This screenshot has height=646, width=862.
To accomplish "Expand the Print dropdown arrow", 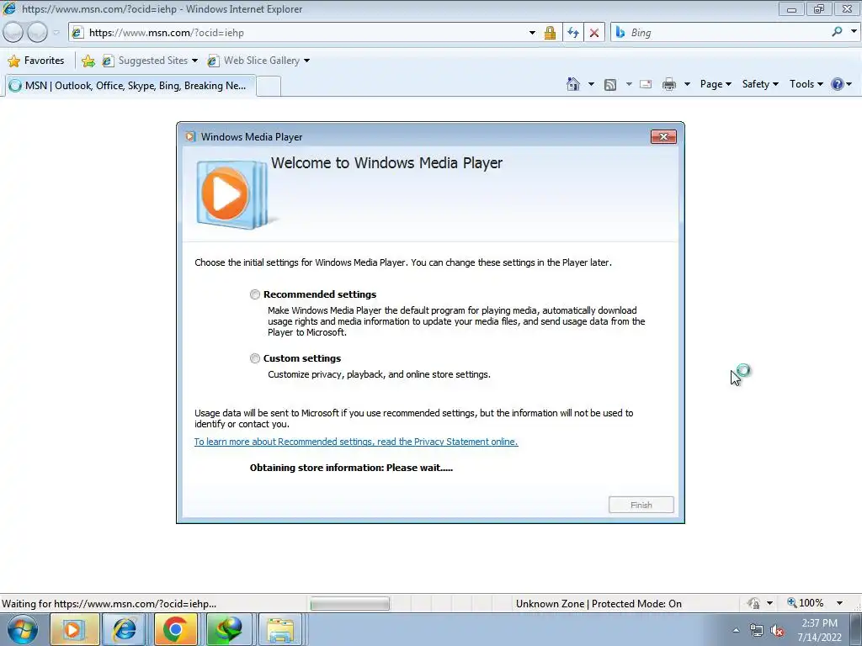I will pyautogui.click(x=687, y=84).
